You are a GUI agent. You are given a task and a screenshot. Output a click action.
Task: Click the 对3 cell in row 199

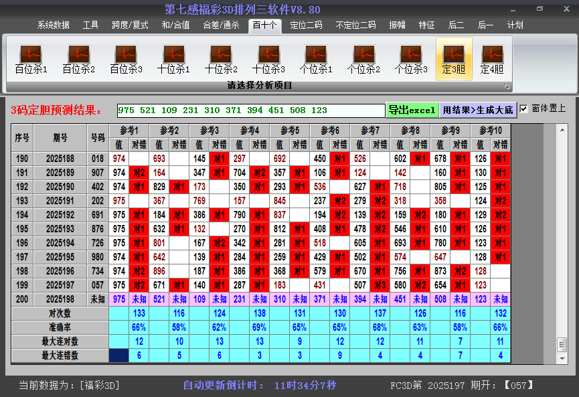click(380, 285)
